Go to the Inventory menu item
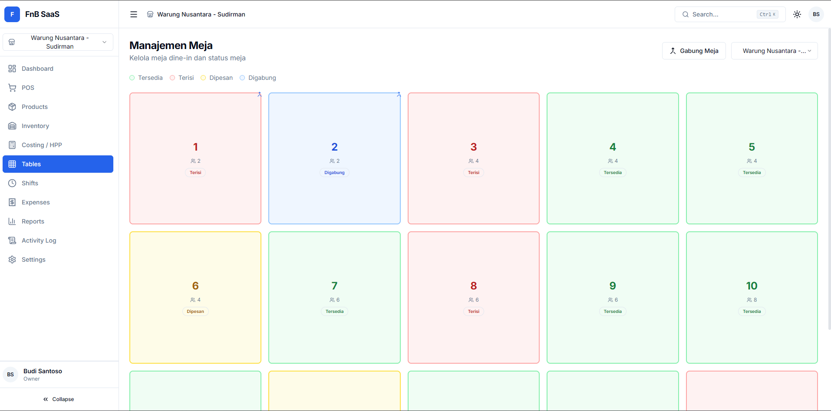 click(x=35, y=126)
